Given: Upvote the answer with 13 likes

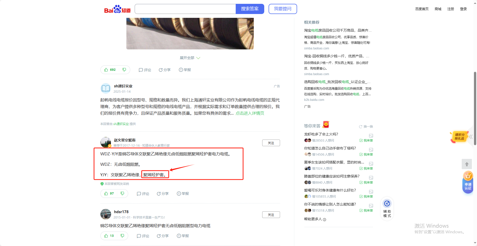Looking at the screenshot, I should point(109,236).
